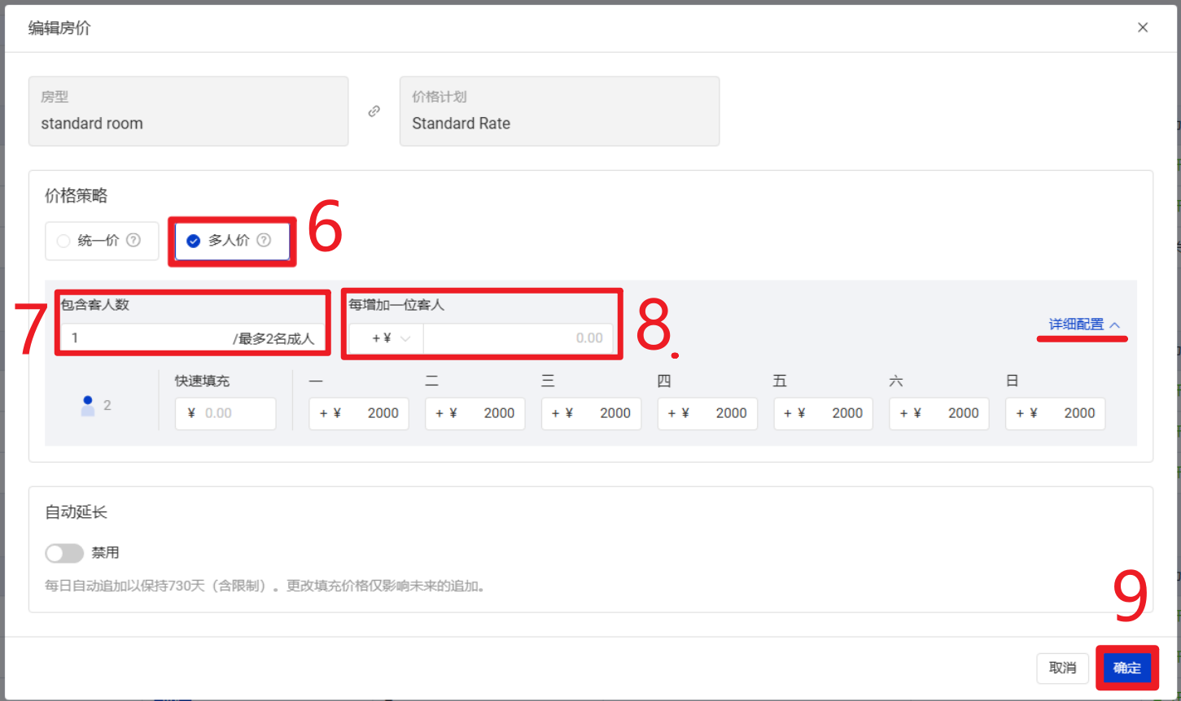Click the person icon for 2 guests

[88, 406]
